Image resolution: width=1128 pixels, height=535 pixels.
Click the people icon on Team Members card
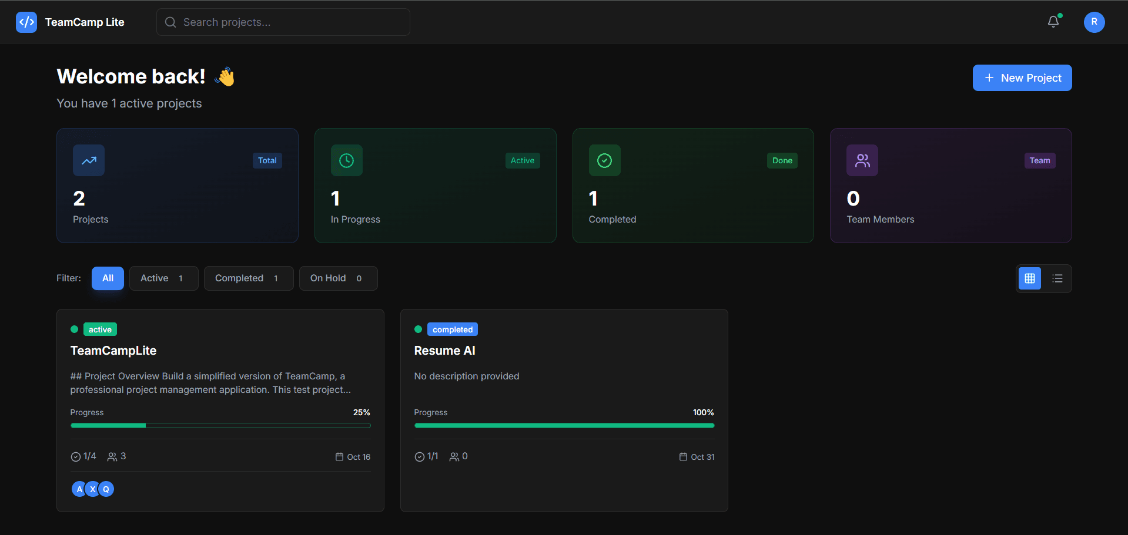pos(862,160)
